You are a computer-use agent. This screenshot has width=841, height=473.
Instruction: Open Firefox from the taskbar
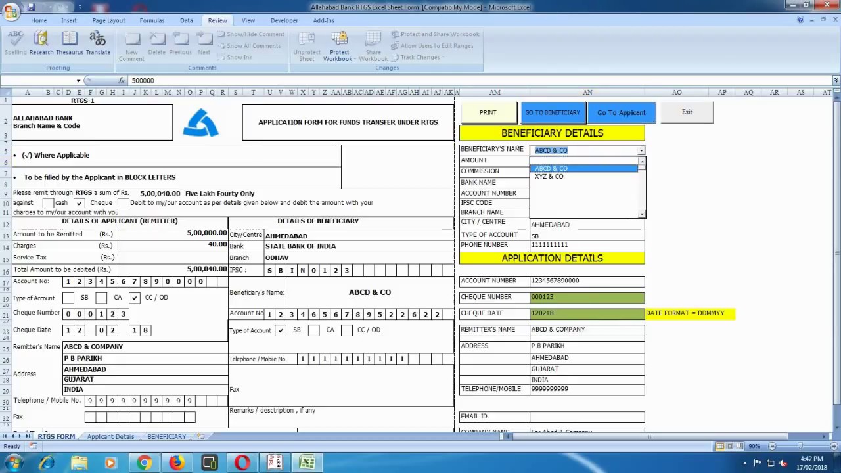pyautogui.click(x=177, y=463)
